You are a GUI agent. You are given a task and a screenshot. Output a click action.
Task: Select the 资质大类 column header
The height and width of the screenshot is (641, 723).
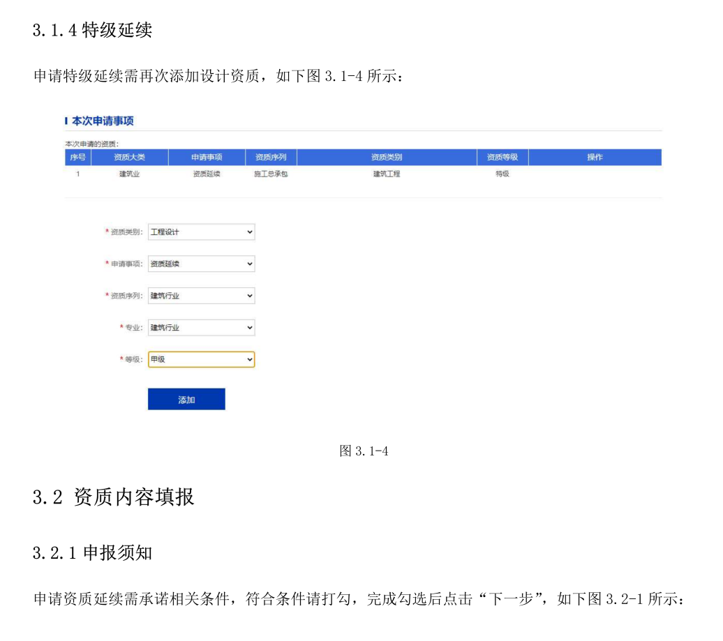pos(129,158)
